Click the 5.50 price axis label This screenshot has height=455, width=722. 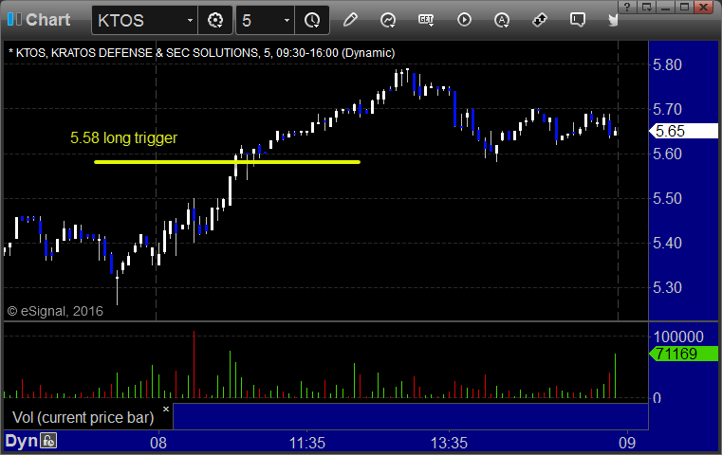pyautogui.click(x=667, y=198)
